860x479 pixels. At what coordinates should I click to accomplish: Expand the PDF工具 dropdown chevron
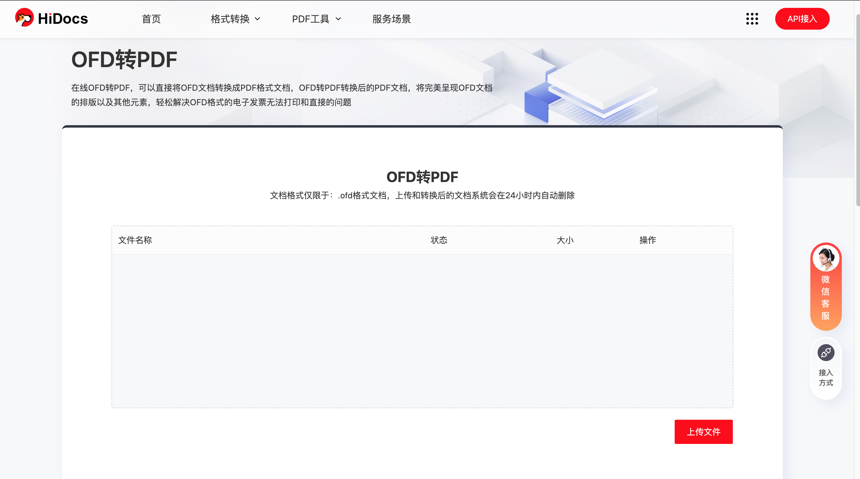(338, 19)
